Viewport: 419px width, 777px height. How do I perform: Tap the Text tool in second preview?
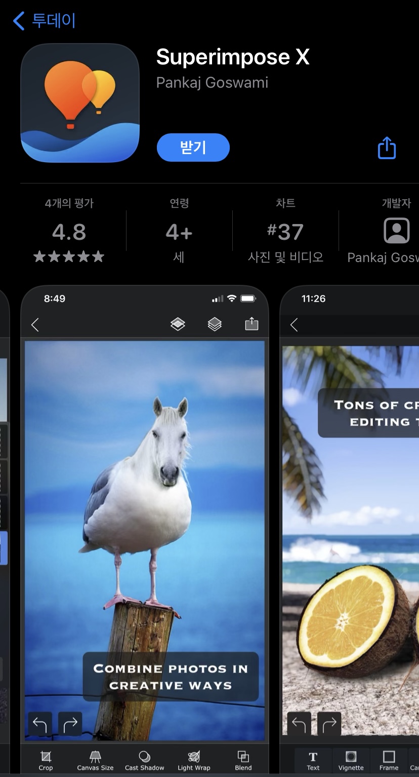tap(313, 761)
